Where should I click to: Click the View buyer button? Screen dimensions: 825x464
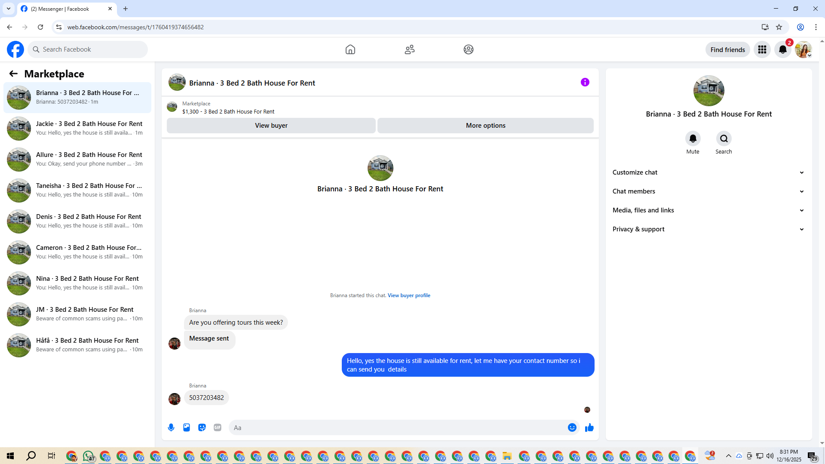271,126
